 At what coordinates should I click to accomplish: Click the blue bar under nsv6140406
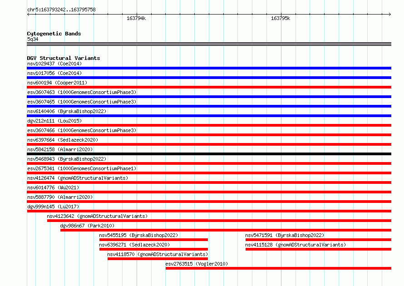[209, 116]
